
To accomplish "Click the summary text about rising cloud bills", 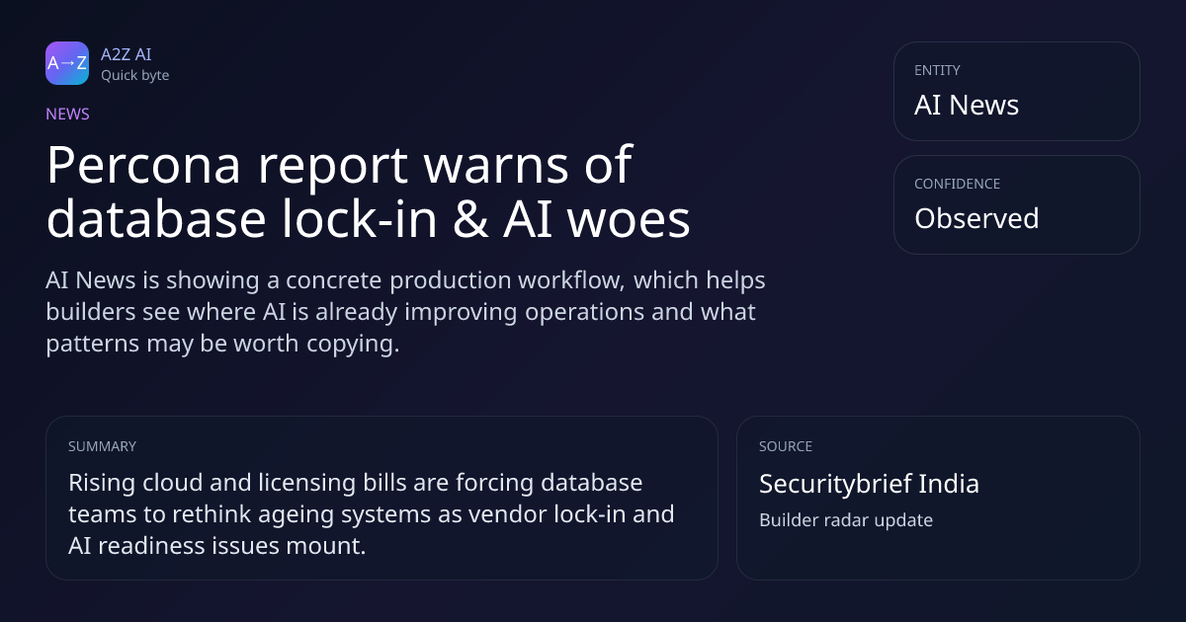I will point(372,514).
